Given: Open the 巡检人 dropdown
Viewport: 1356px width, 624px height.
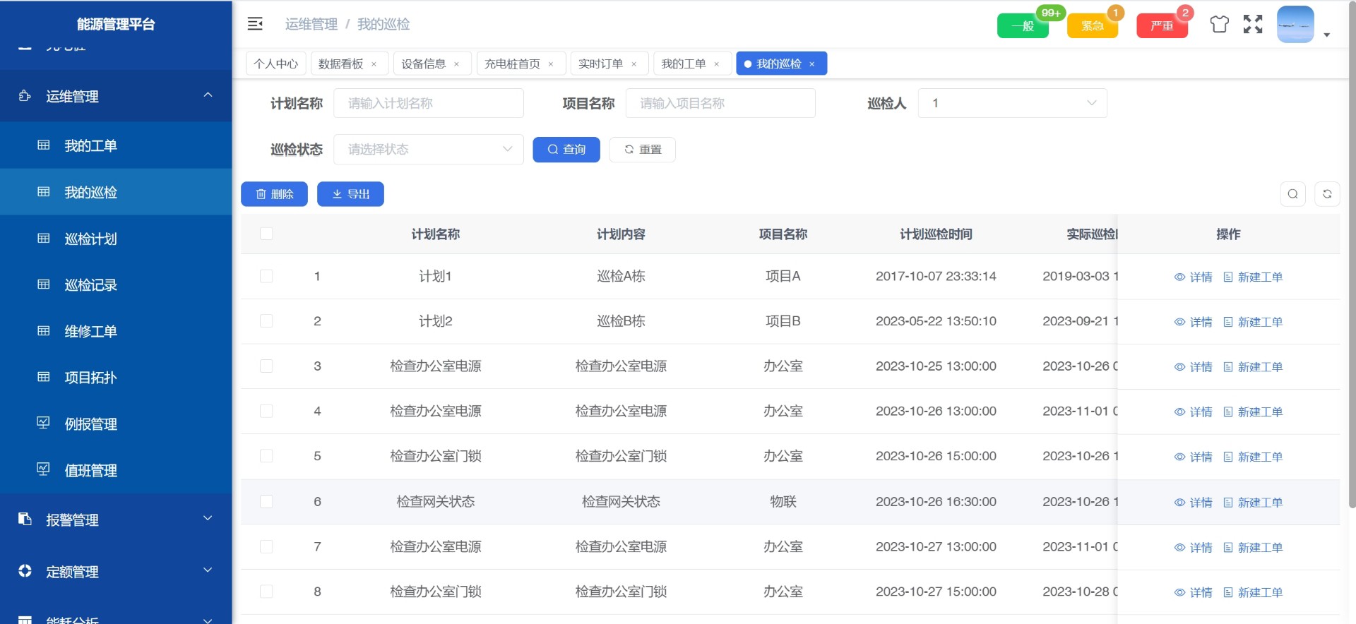Looking at the screenshot, I should point(1011,103).
